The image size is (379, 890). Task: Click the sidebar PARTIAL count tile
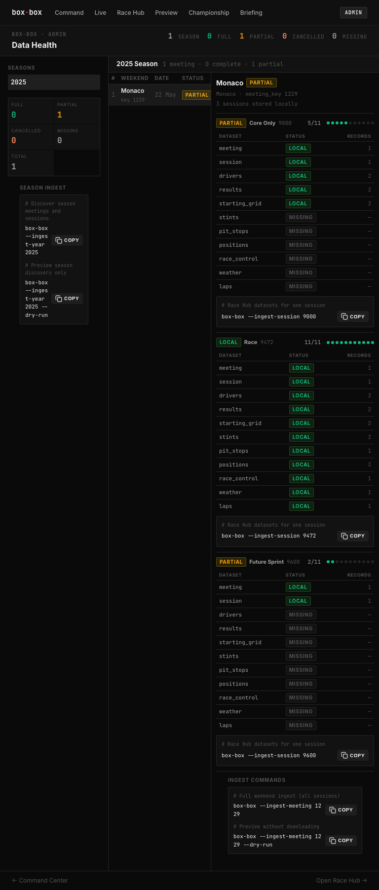[77, 111]
